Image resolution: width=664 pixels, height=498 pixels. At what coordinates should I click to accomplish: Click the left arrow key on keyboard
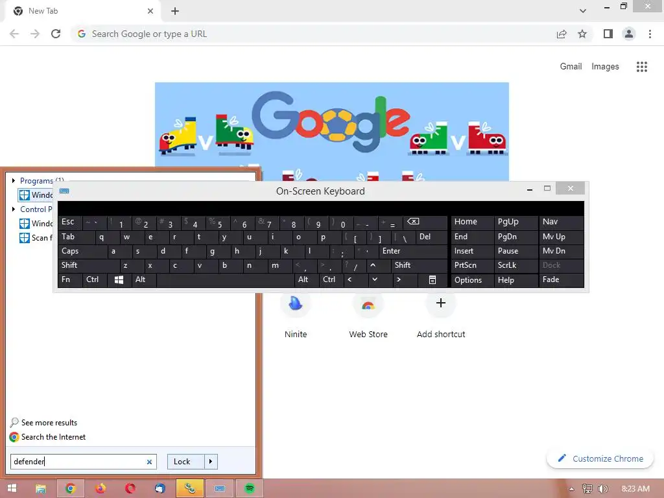pyautogui.click(x=355, y=279)
